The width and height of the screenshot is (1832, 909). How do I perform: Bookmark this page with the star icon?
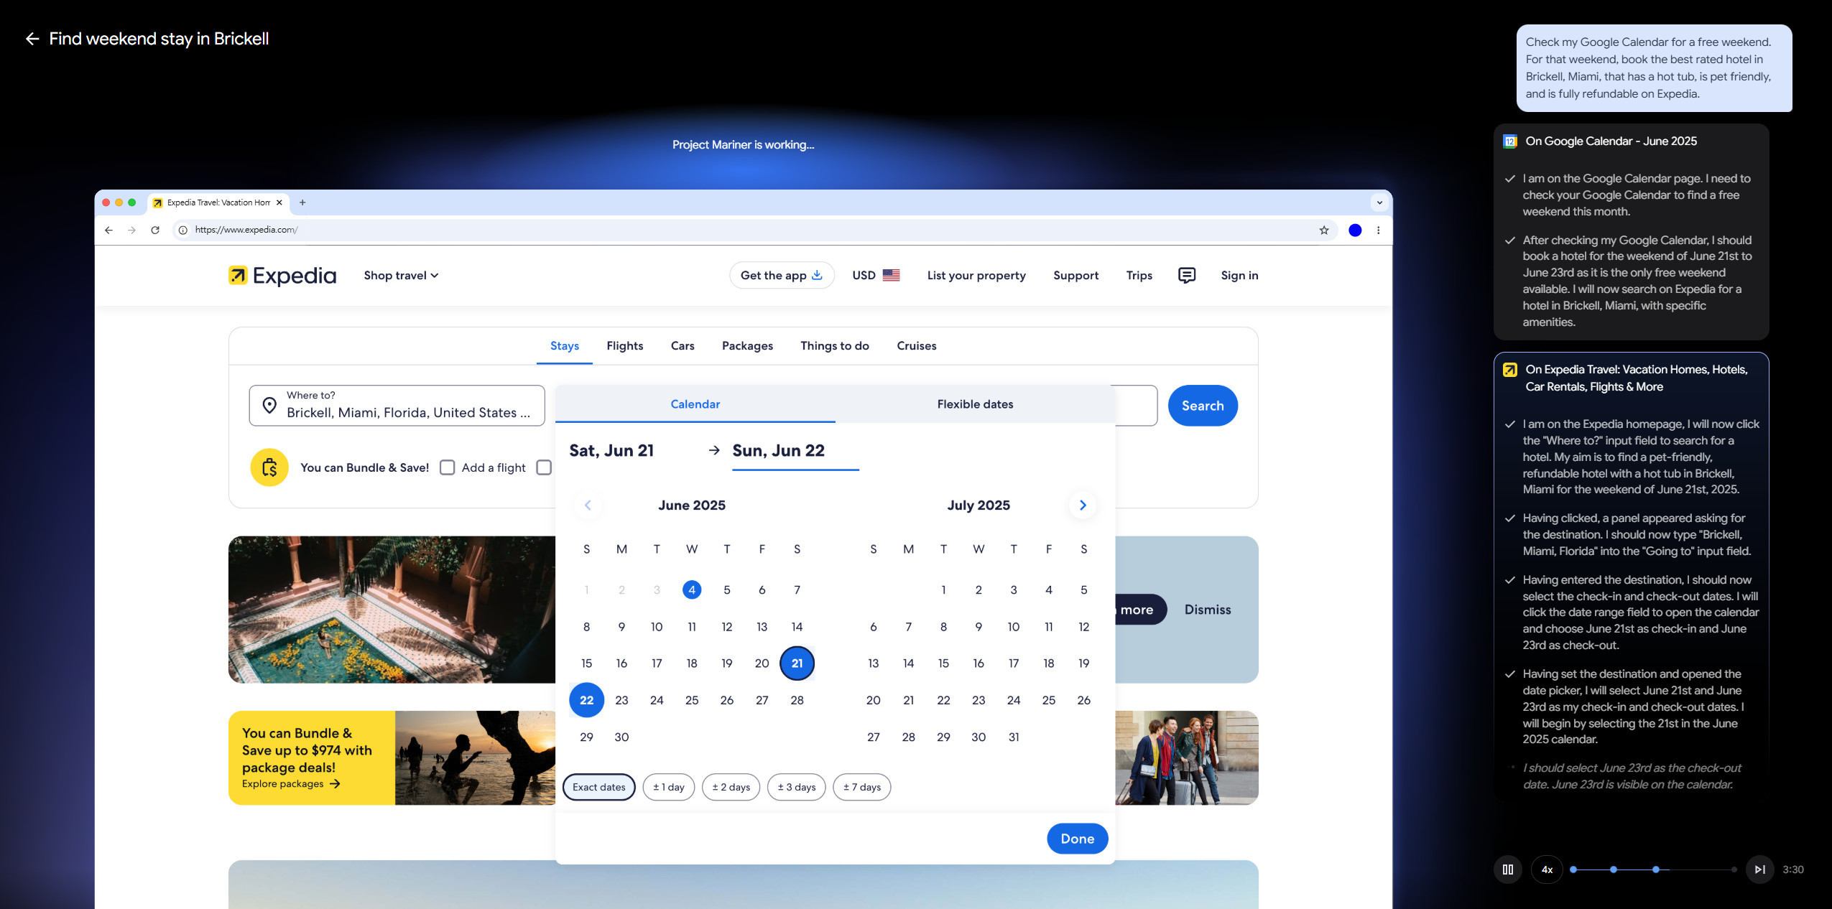click(1324, 230)
